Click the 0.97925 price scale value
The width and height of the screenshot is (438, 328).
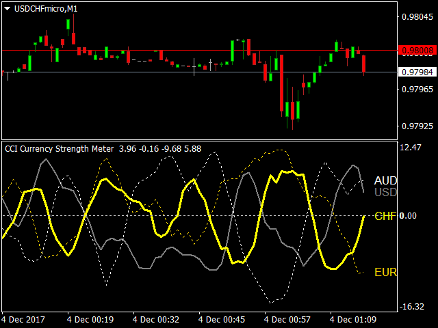pos(417,126)
